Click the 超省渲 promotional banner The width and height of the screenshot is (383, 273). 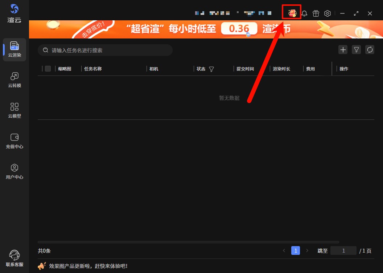[206, 29]
